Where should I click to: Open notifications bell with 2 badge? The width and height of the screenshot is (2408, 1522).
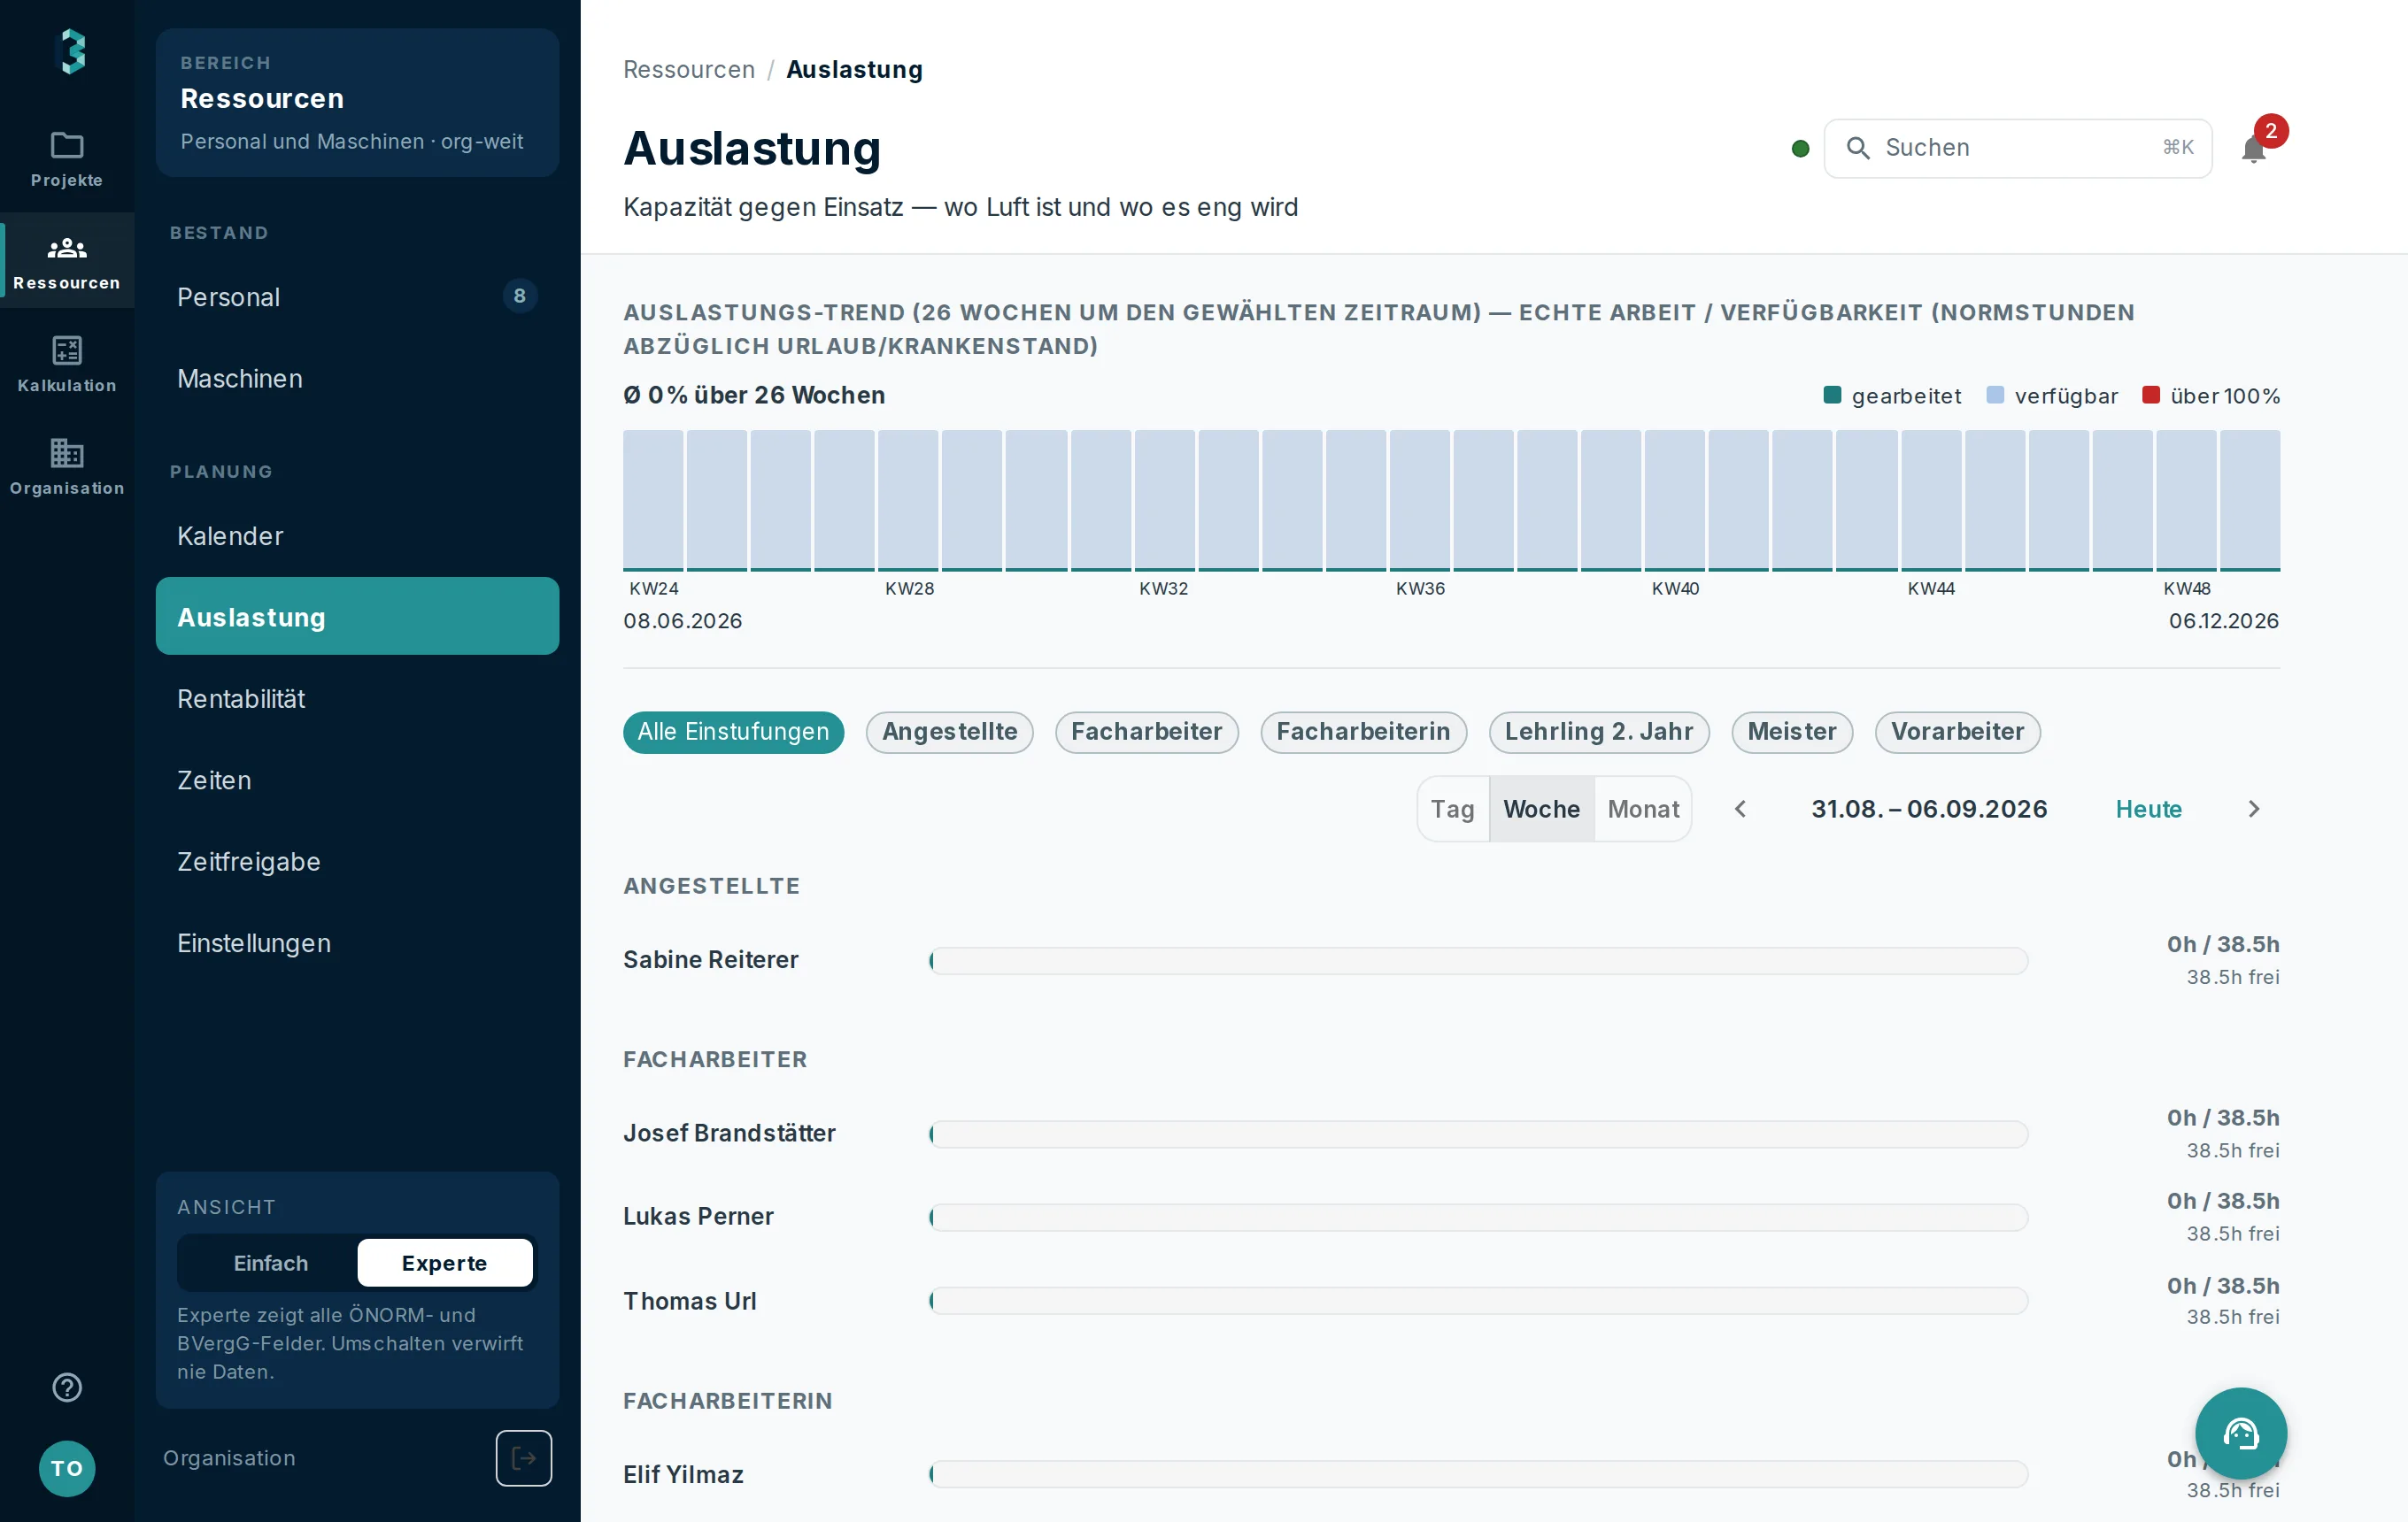click(x=2254, y=148)
